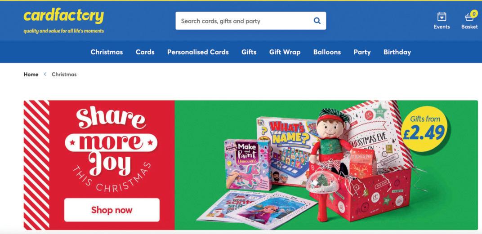The image size is (482, 234).
Task: Focus the search cards, gifts and party field
Action: click(x=250, y=21)
